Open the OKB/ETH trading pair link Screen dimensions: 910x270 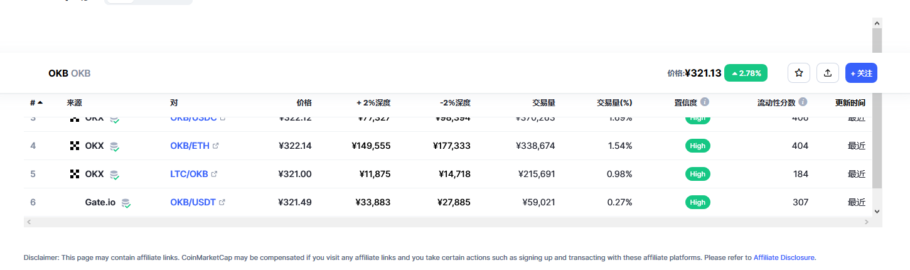coord(190,146)
